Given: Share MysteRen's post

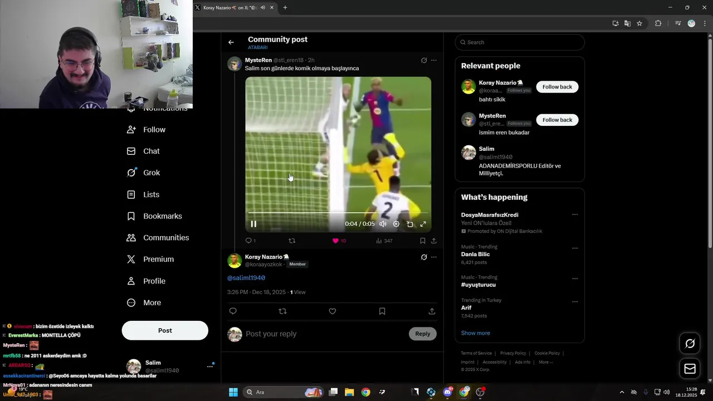Looking at the screenshot, I should [x=434, y=241].
